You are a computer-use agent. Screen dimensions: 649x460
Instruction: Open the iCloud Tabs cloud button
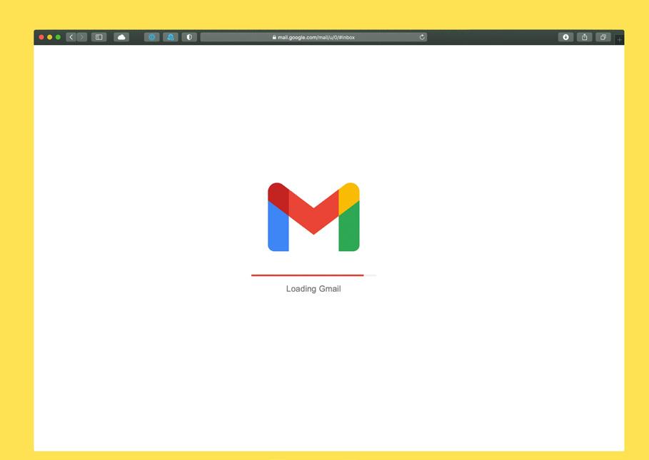tap(121, 37)
